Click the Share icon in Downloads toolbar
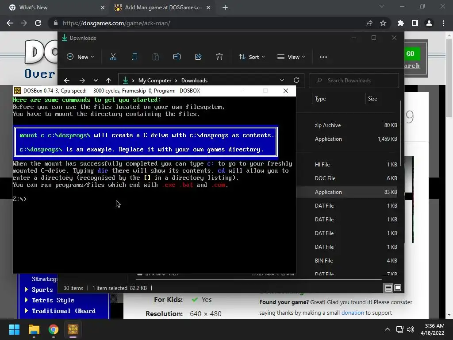This screenshot has width=453, height=340. pos(198,57)
